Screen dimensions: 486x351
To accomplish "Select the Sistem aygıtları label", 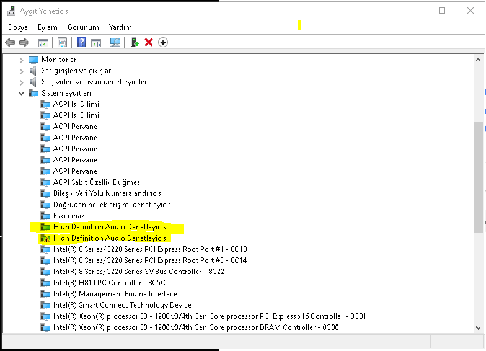I will tap(66, 93).
